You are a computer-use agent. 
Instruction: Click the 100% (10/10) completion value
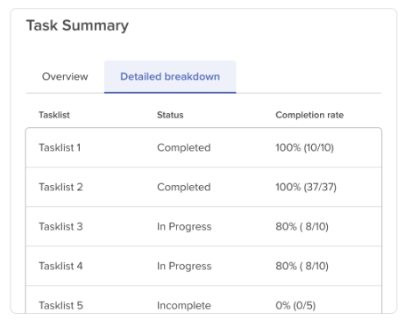tap(304, 147)
